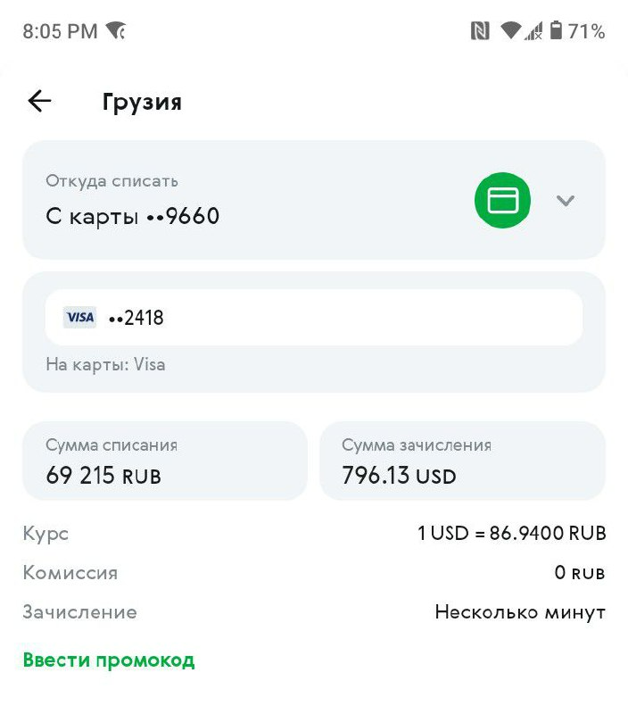Tap the 'Грузия' page title
The height and width of the screenshot is (714, 628).
click(142, 102)
